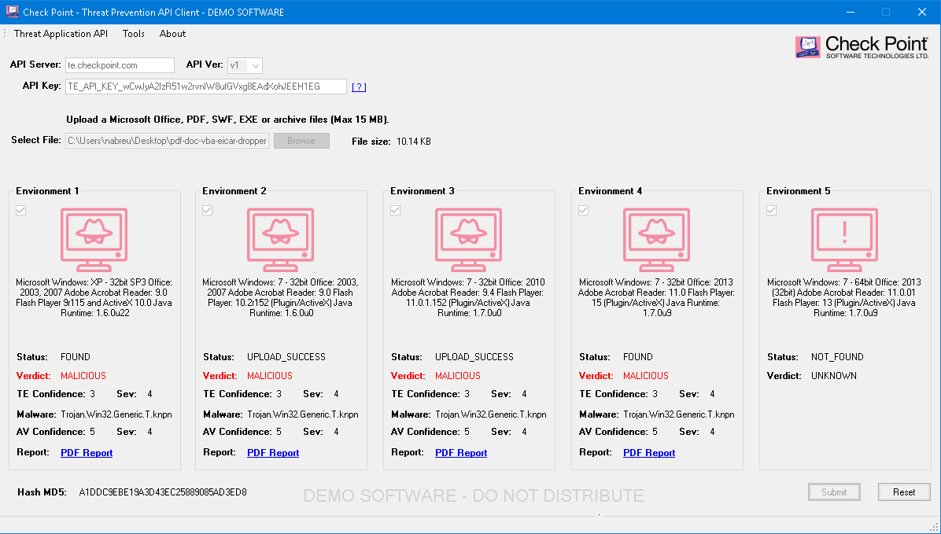The height and width of the screenshot is (534, 941).
Task: Open the About menu
Action: pos(172,33)
